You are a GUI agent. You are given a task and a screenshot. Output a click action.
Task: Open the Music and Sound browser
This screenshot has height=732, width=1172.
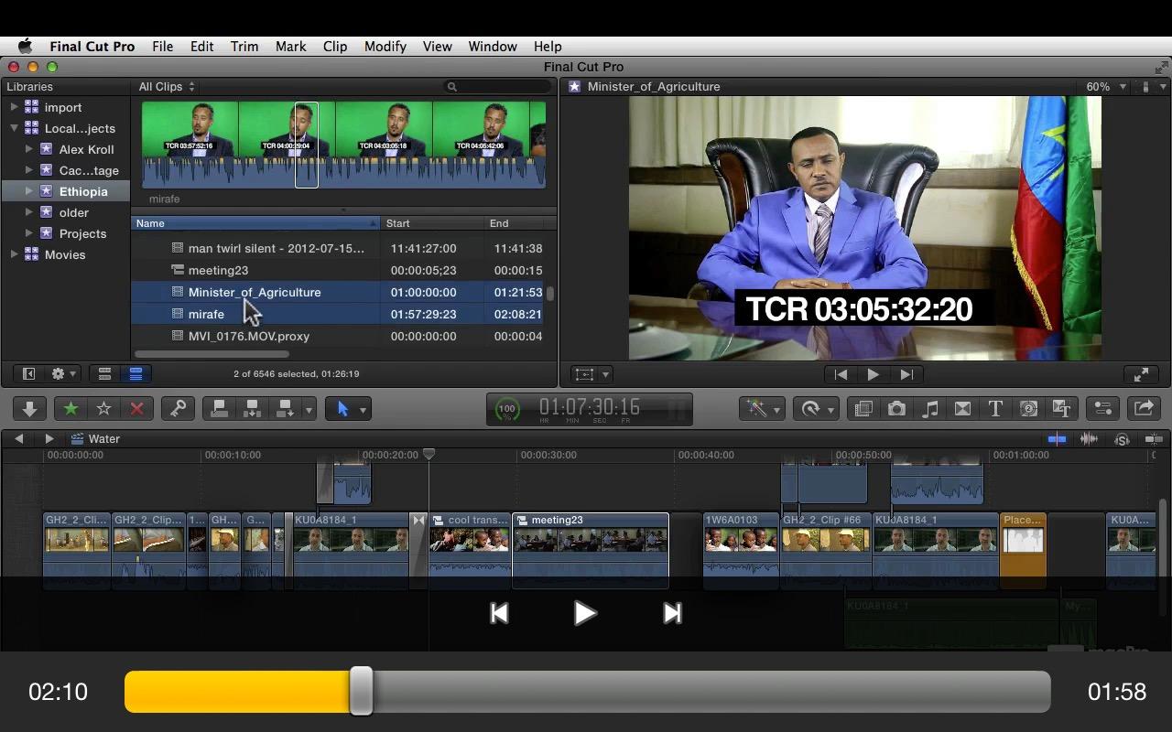click(x=929, y=409)
